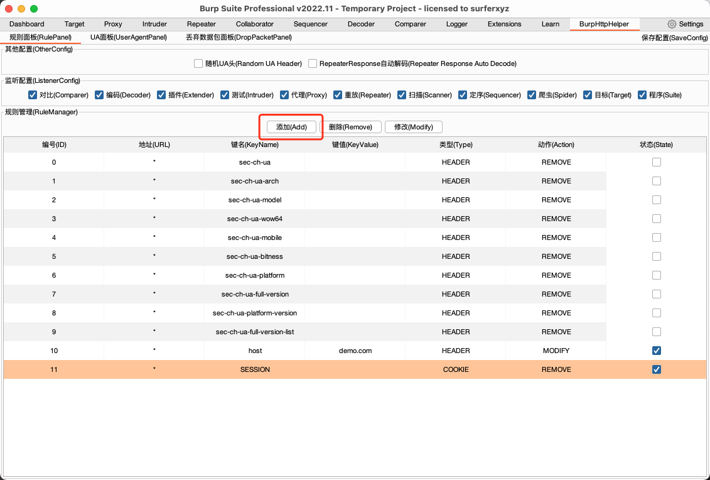Open the Target tab
Image resolution: width=710 pixels, height=480 pixels.
pos(74,24)
